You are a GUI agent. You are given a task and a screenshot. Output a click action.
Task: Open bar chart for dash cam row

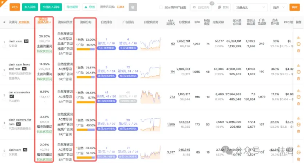click(x=299, y=37)
